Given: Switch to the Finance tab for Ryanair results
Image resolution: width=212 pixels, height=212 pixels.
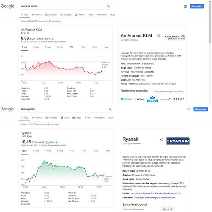Looking at the screenshot, I should (x=37, y=117).
